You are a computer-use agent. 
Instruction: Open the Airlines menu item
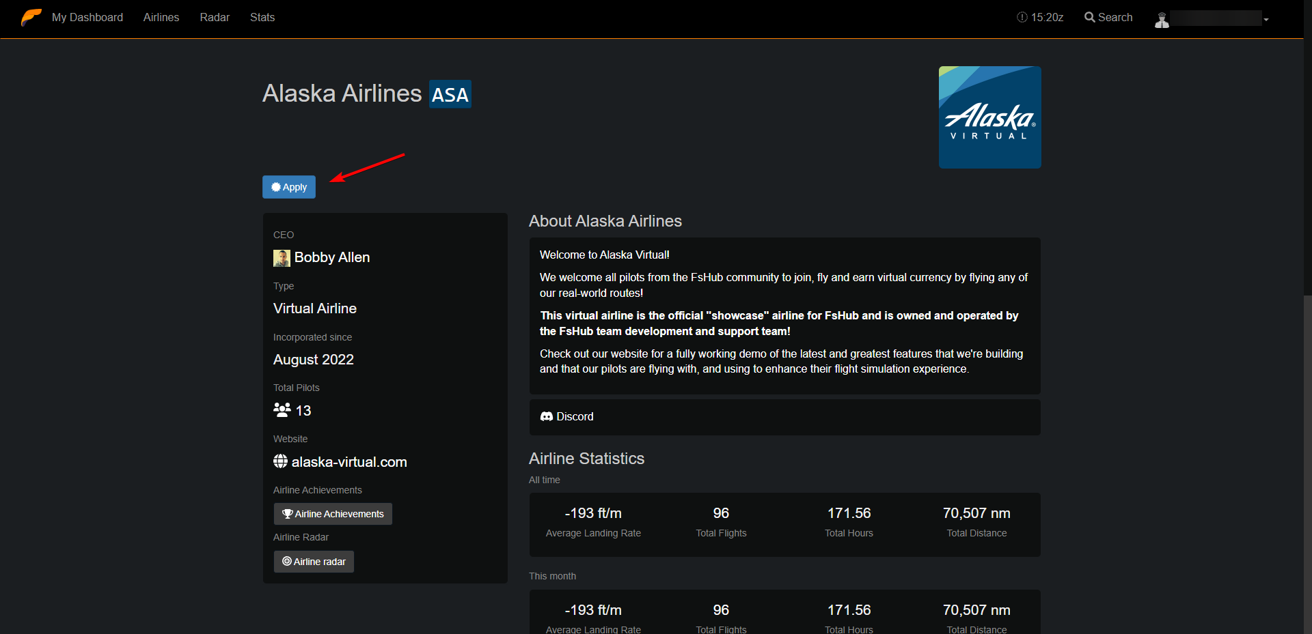coord(161,17)
